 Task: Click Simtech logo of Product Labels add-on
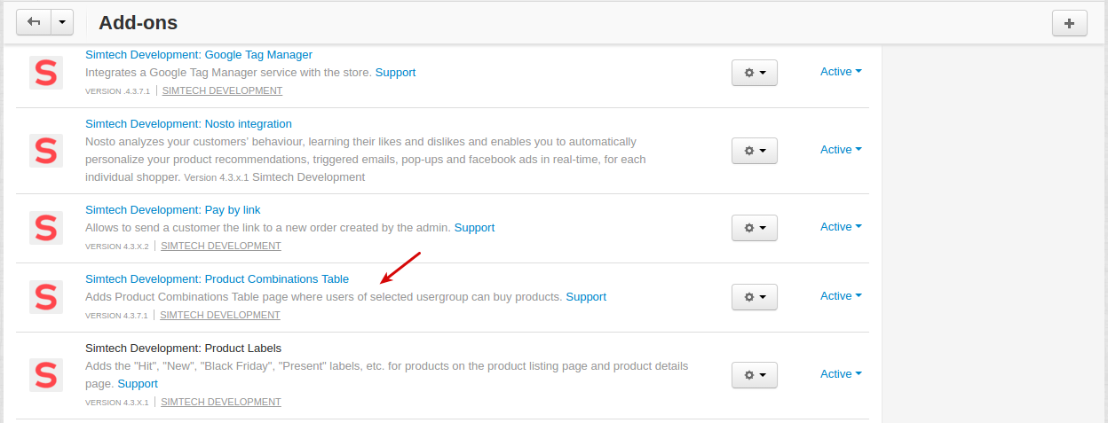tap(46, 375)
